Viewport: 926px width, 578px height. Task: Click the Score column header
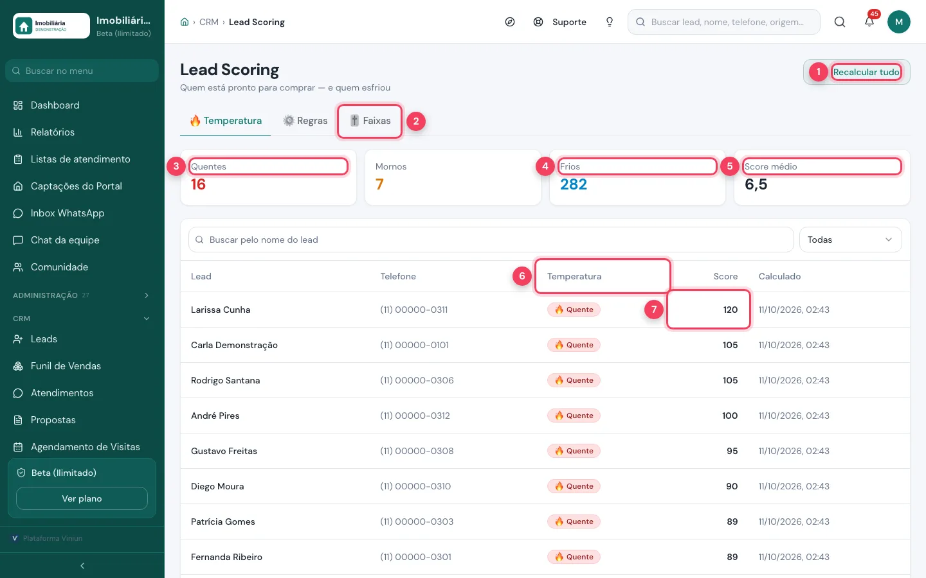(725, 276)
